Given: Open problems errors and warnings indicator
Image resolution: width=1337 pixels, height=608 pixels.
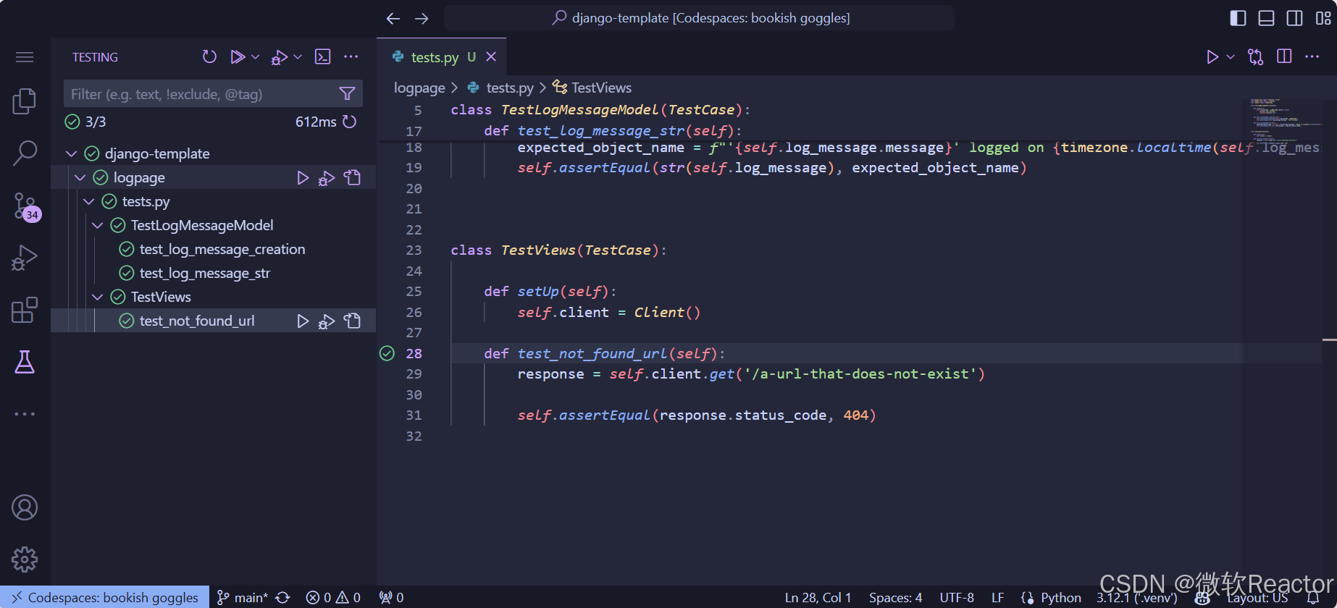Looking at the screenshot, I should point(333,597).
